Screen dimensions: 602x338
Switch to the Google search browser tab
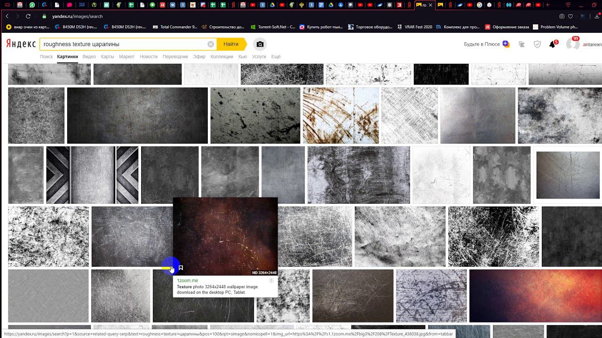(x=479, y=5)
